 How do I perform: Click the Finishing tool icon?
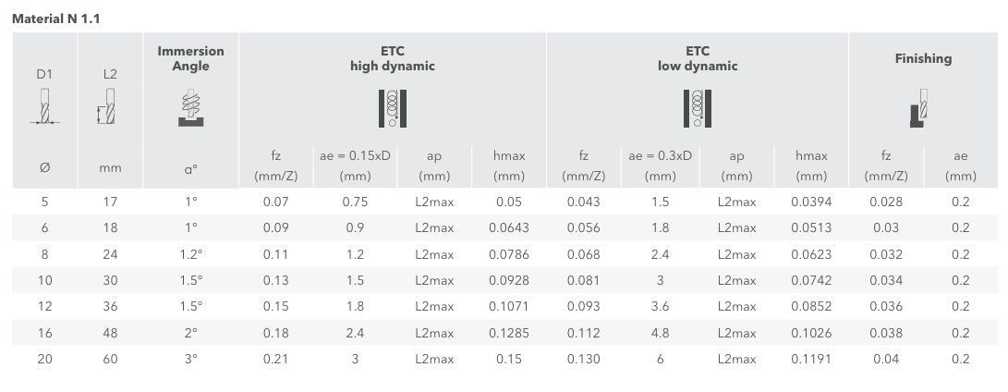(x=918, y=108)
